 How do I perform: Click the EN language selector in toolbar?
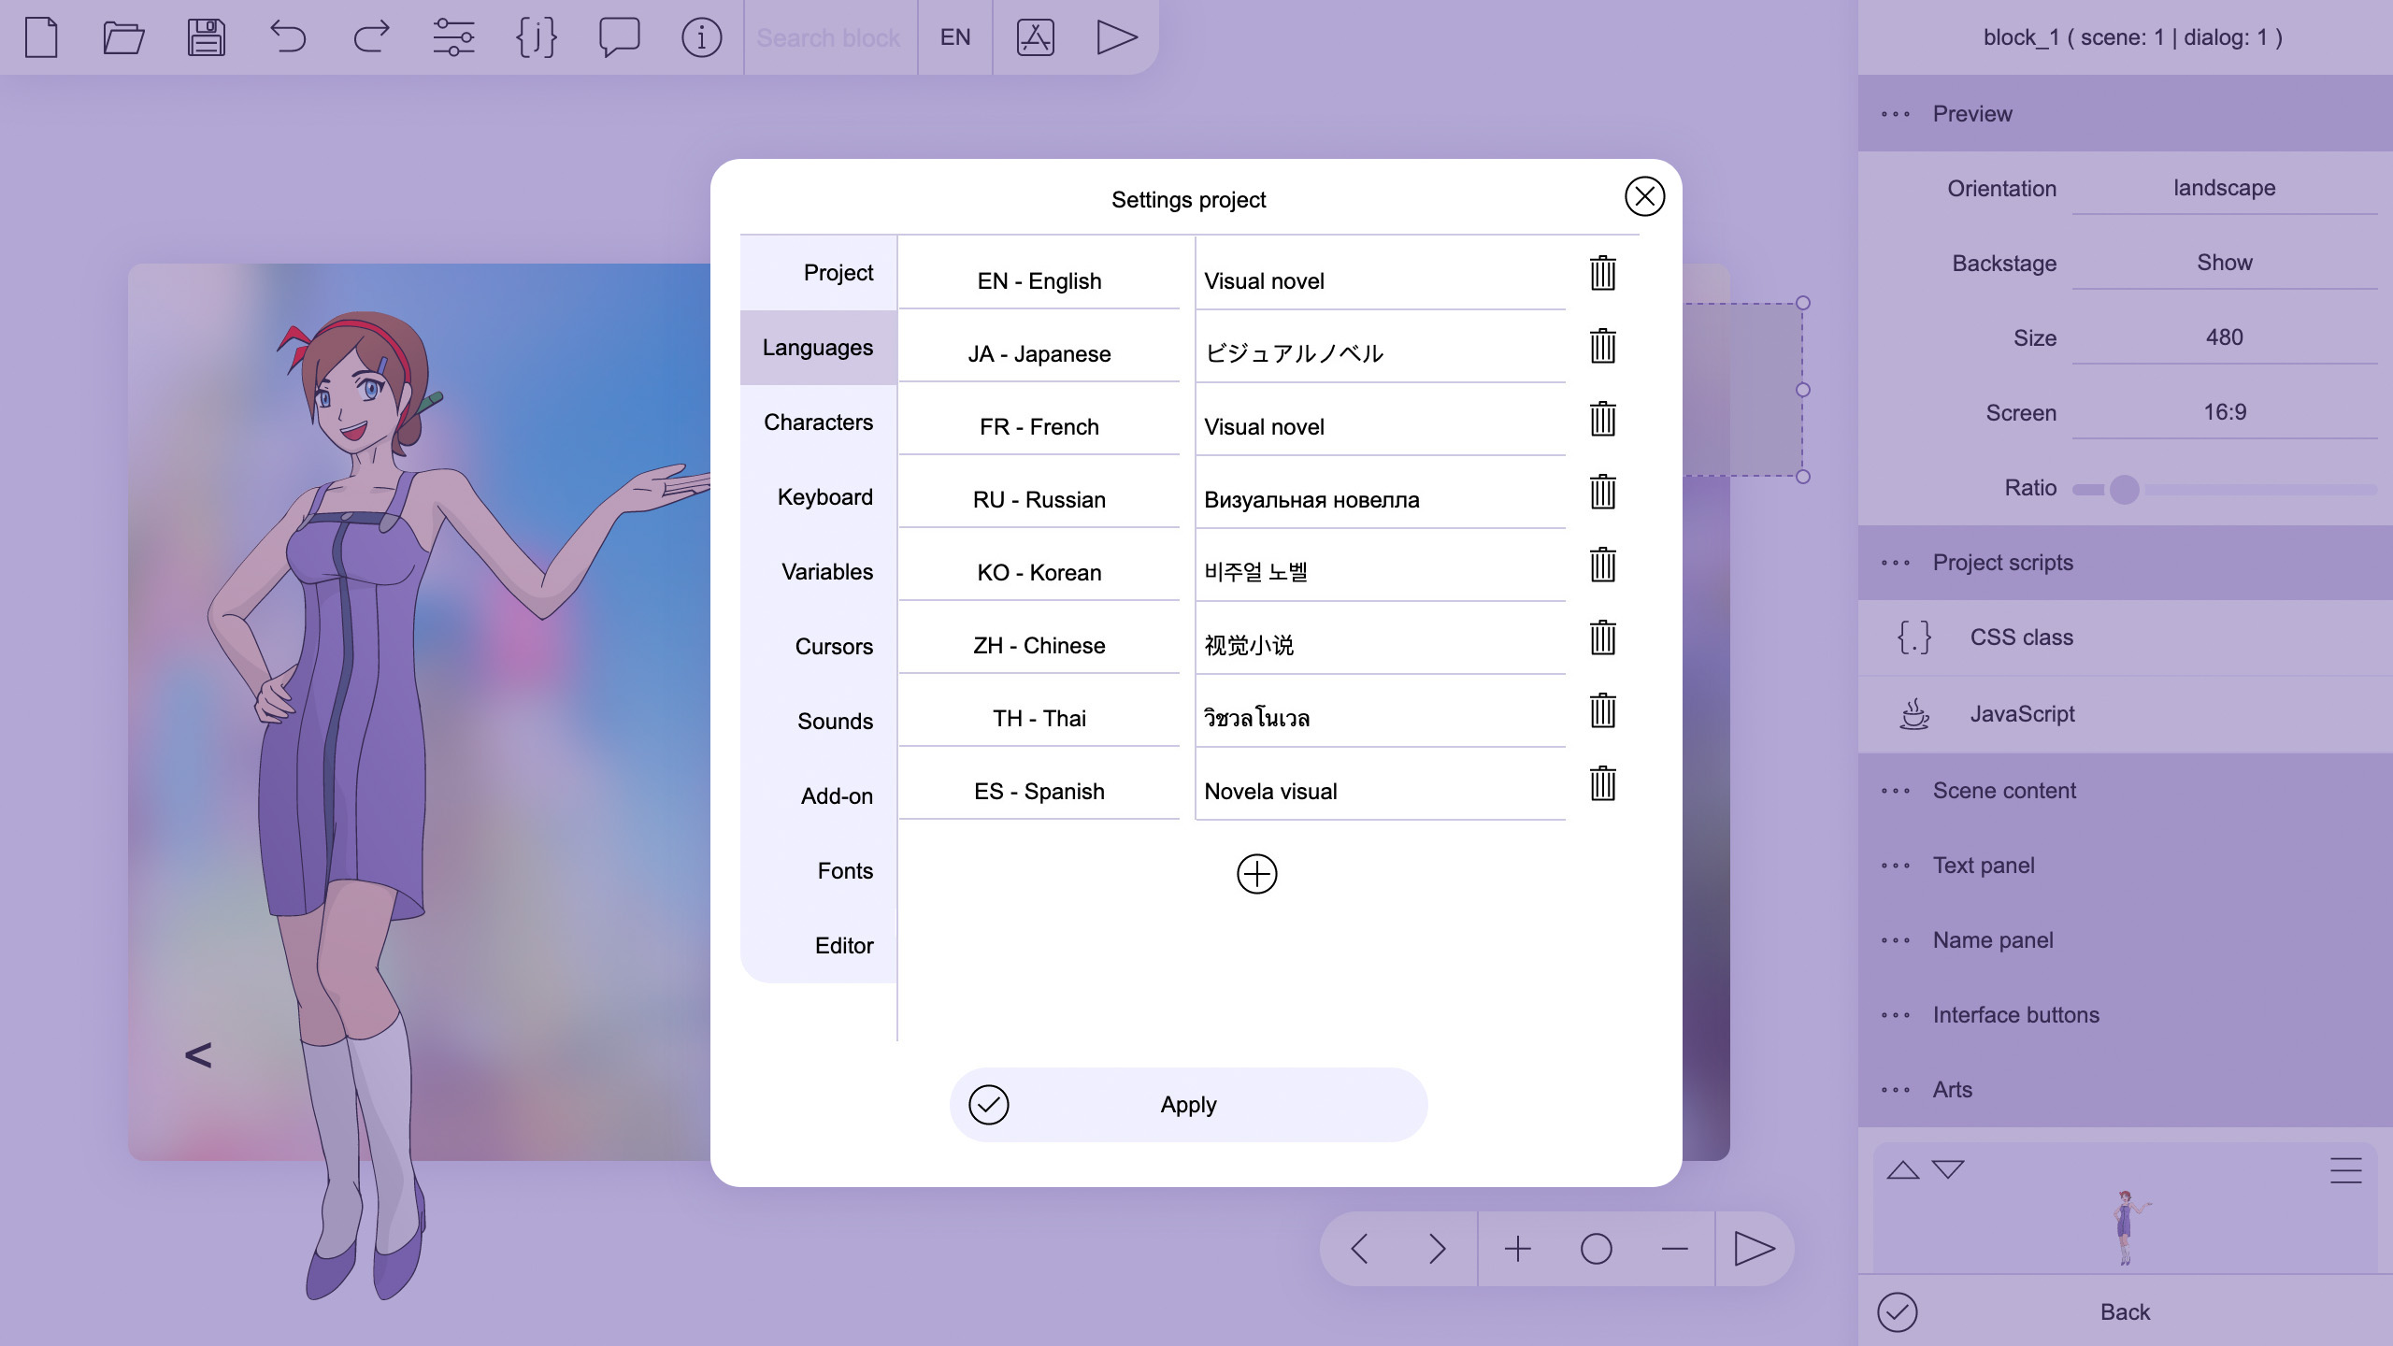point(955,36)
